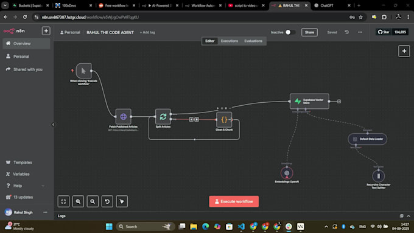Select the Embeddings OpenAI node
The height and width of the screenshot is (233, 414).
point(287,173)
